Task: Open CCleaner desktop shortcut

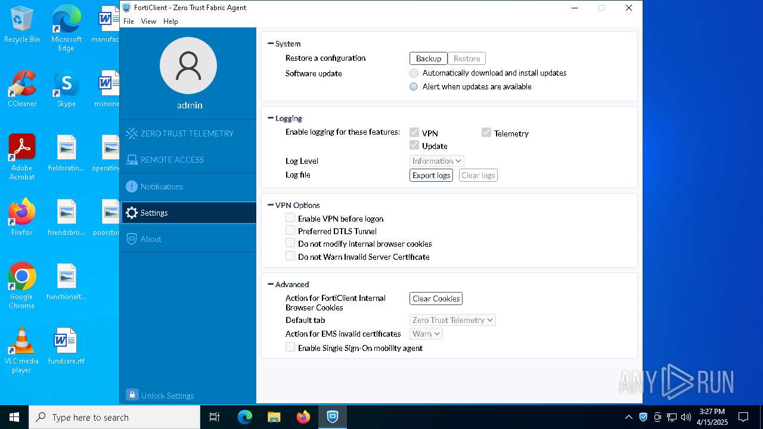Action: pos(22,89)
